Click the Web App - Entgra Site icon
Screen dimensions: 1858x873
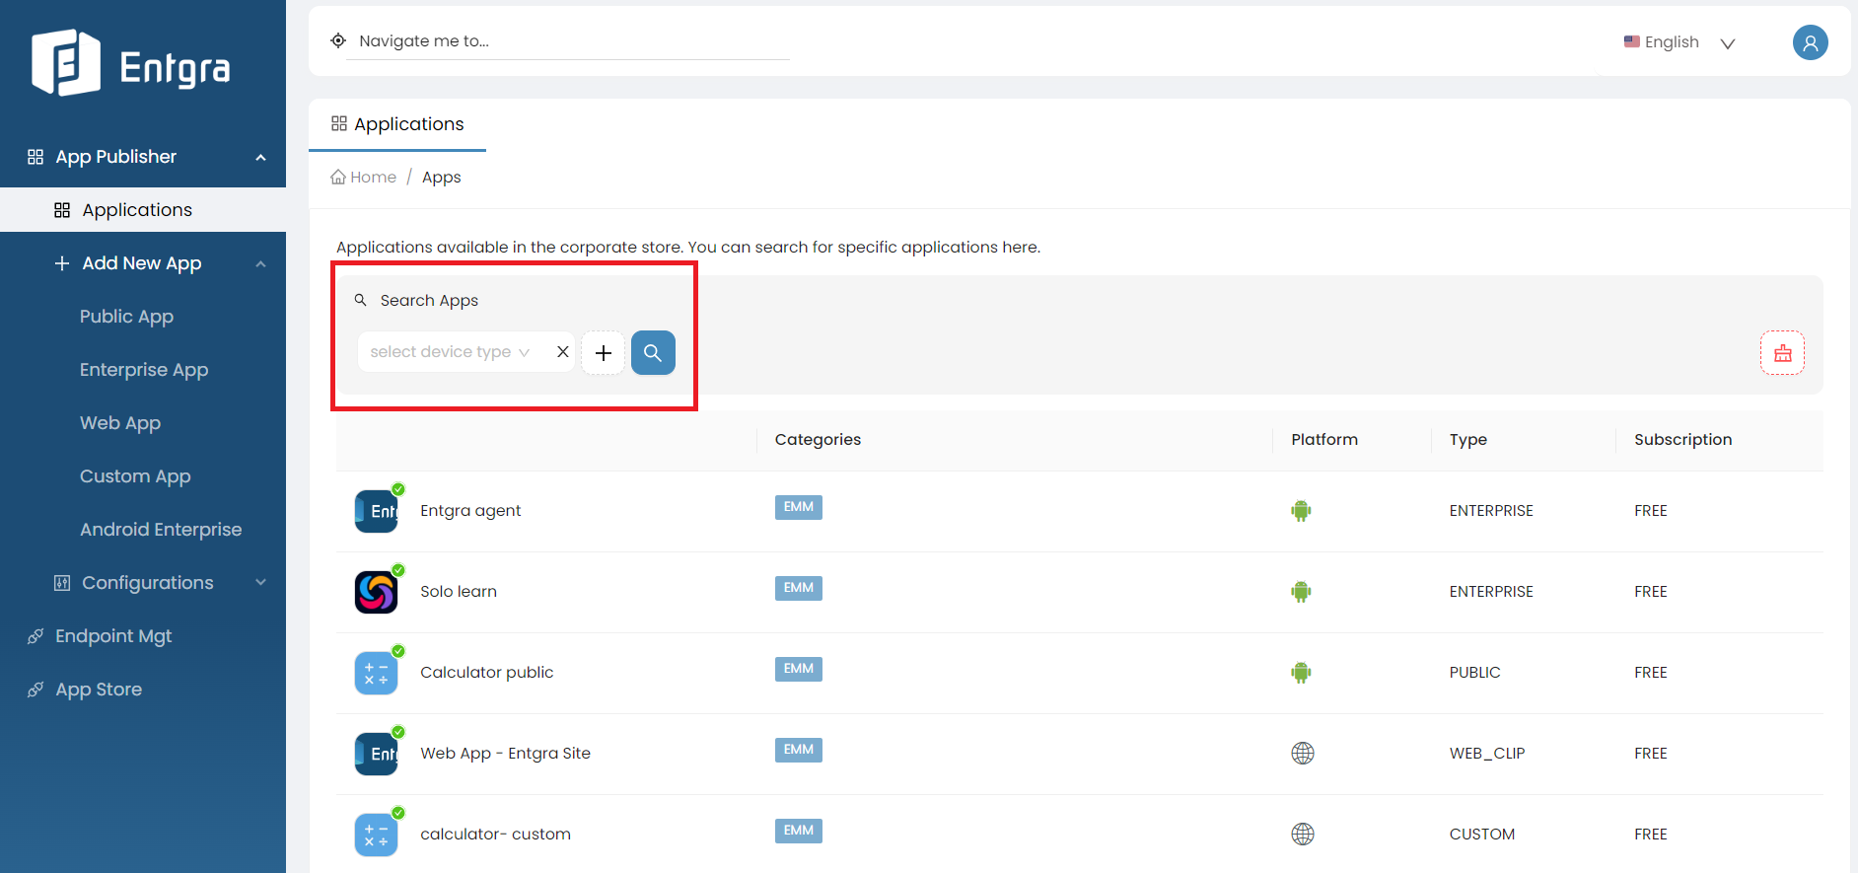pos(376,754)
